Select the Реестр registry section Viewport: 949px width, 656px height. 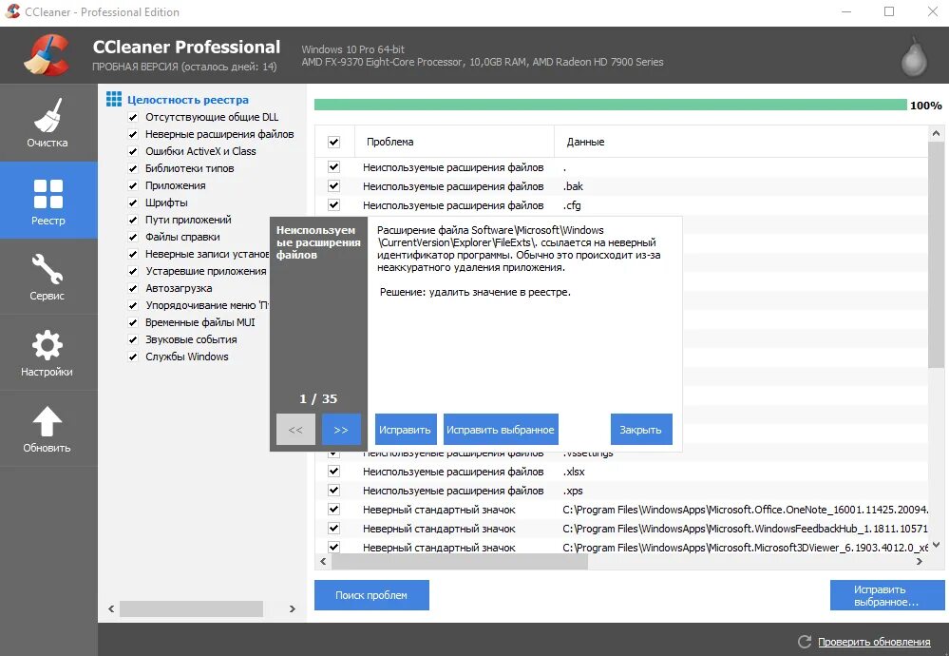click(x=47, y=201)
